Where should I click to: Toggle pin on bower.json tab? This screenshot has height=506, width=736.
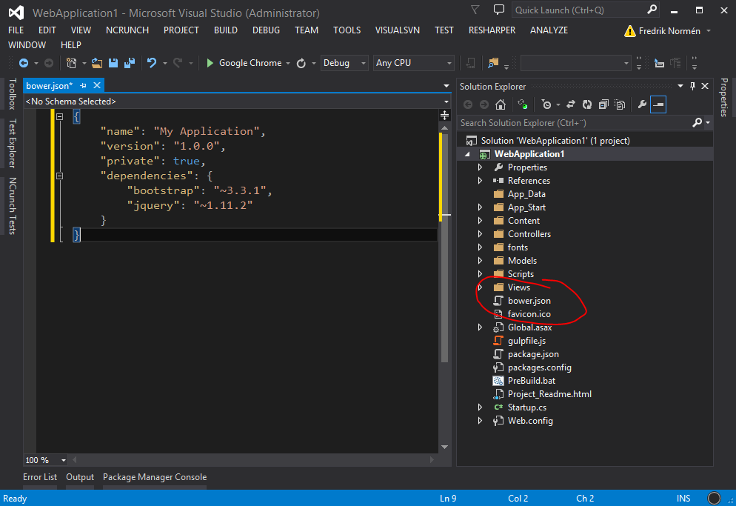click(x=83, y=85)
